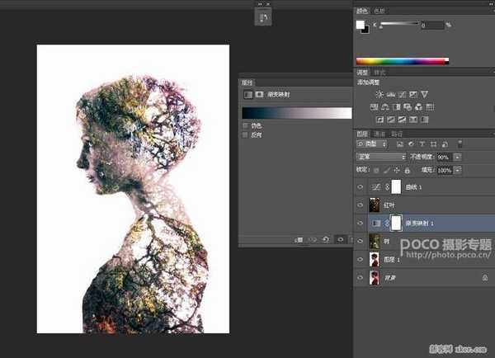Hide the 曲线 1 layer
Viewport: 495px width, 358px height.
[361, 186]
